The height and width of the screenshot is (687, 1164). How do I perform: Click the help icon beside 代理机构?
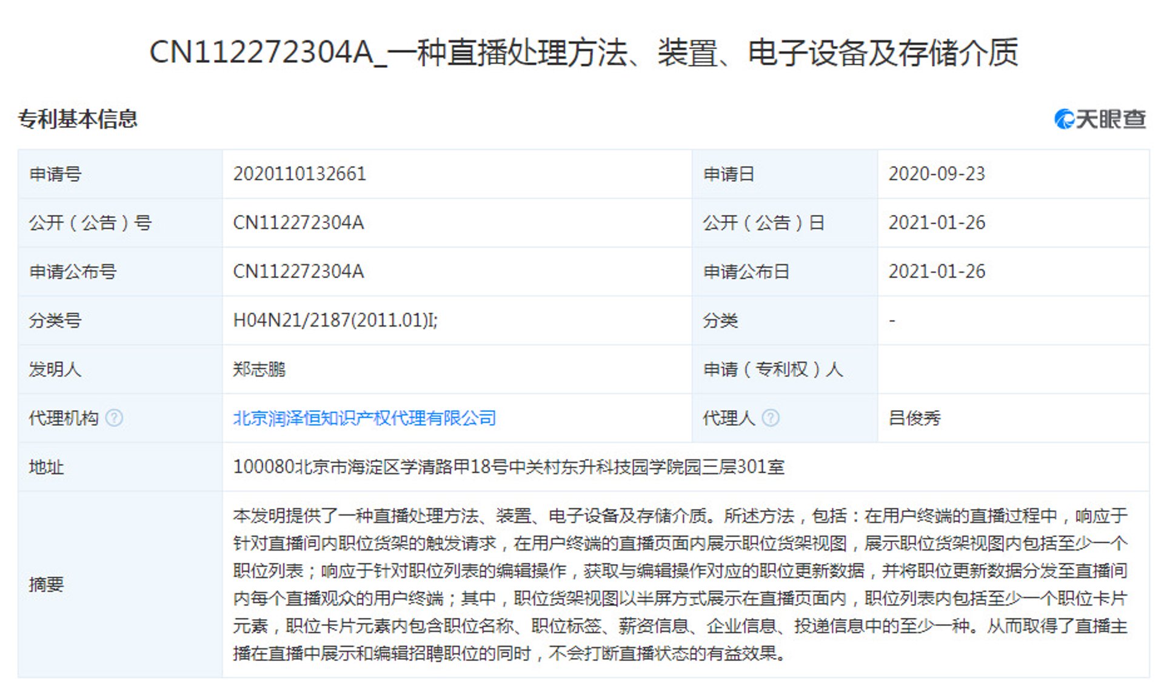click(114, 418)
